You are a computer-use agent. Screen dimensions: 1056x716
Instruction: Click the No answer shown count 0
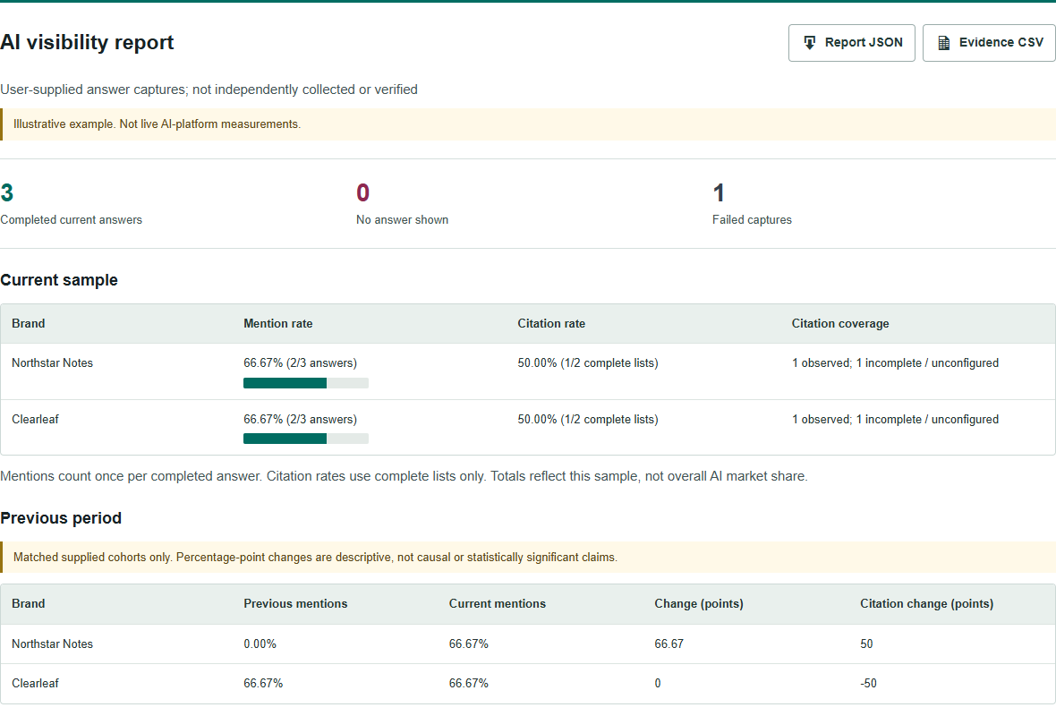tap(362, 193)
